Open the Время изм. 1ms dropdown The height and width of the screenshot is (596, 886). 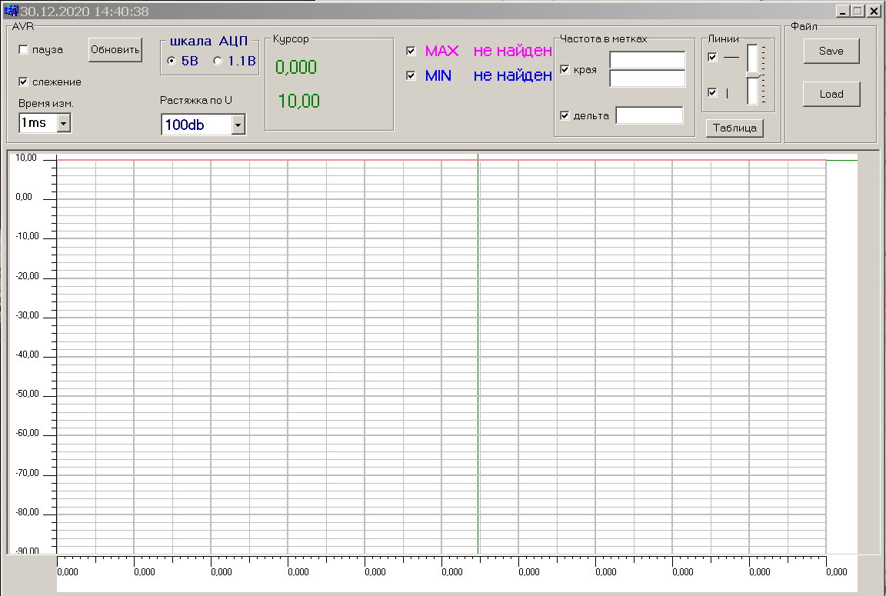[x=64, y=123]
